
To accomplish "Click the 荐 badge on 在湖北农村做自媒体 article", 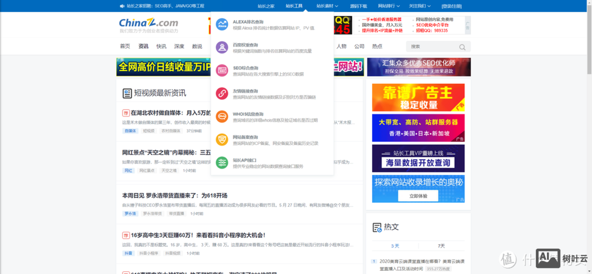I will 126,113.
